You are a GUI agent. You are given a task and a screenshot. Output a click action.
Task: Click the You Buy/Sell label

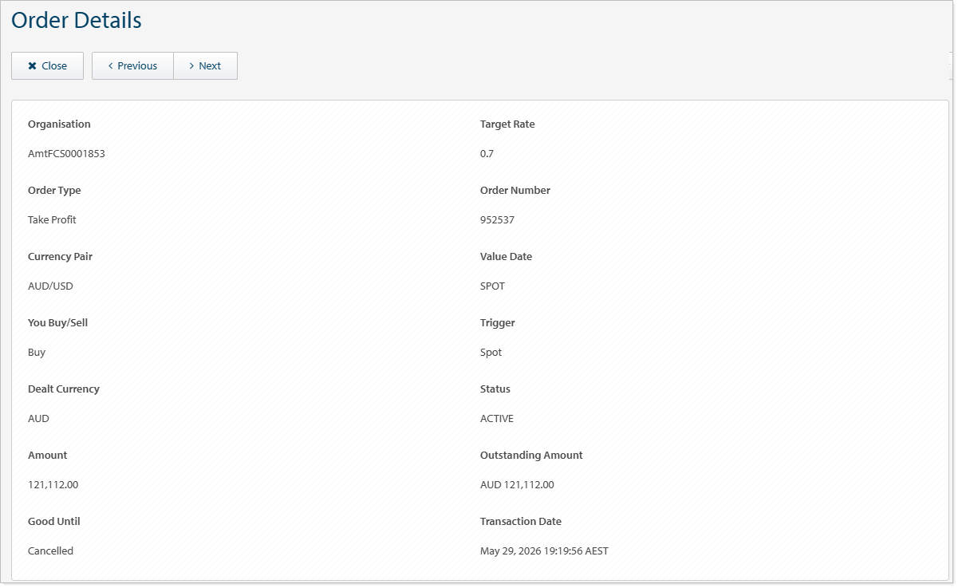58,323
